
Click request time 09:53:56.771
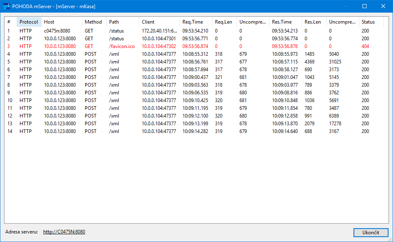point(195,39)
